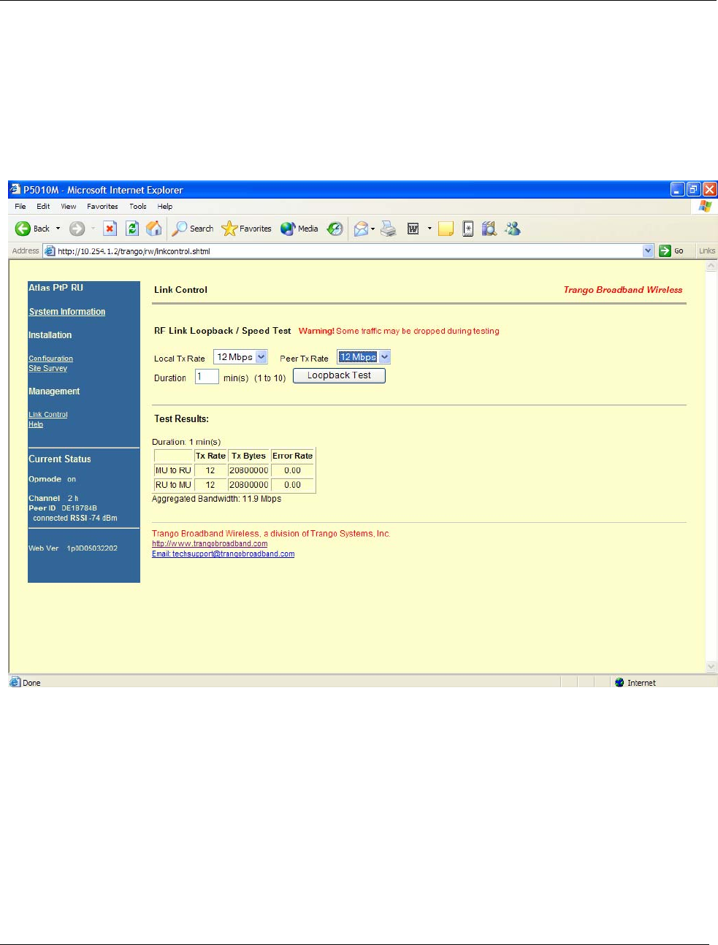Open the Favorites menu

click(102, 207)
